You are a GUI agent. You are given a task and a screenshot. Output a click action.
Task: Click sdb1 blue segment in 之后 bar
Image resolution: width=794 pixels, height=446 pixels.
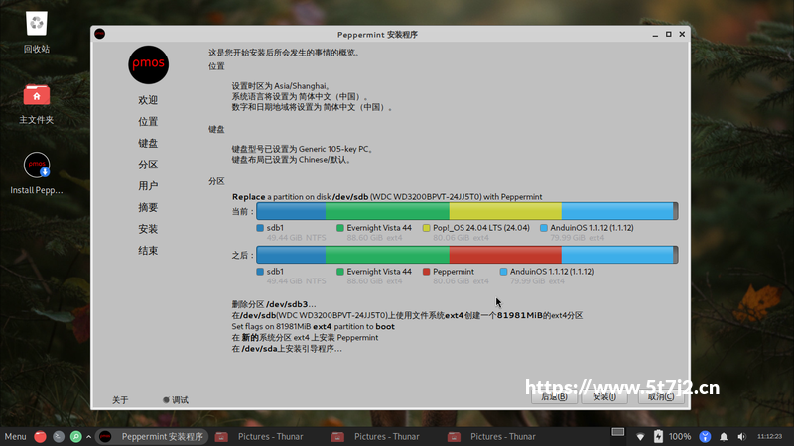pyautogui.click(x=291, y=255)
